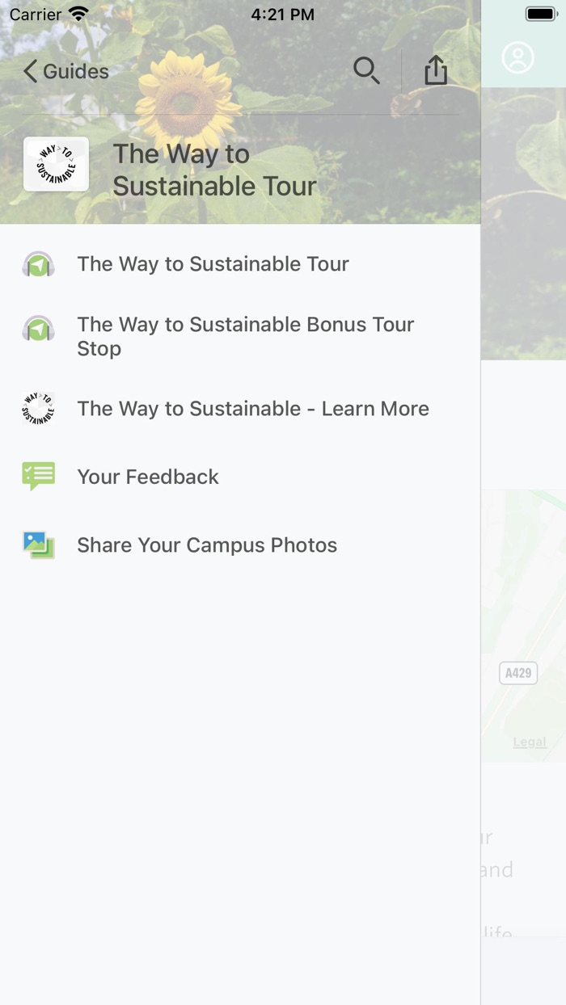Screen dimensions: 566x1005
Task: Tap the Legal link on the map
Action: [528, 742]
